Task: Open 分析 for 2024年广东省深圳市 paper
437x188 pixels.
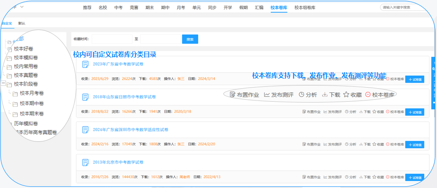Action: 350,144
